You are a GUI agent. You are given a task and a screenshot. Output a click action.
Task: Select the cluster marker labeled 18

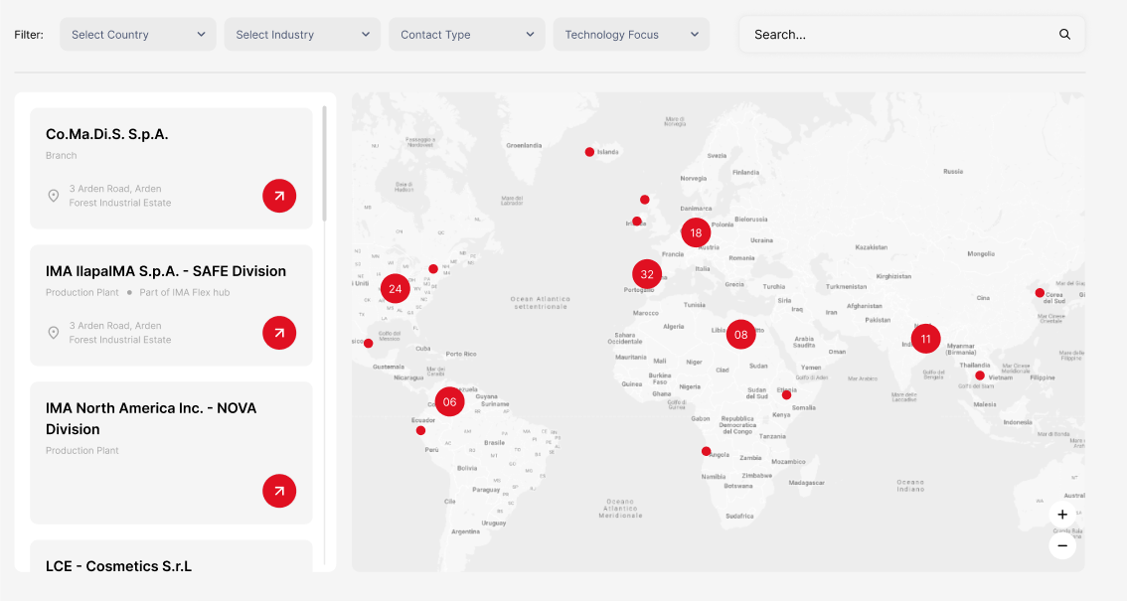click(x=696, y=233)
